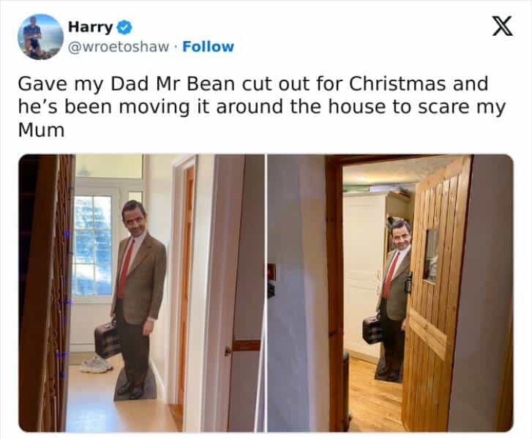This screenshot has height=439, width=532.
Task: Click the word Christmas in the tweet
Action: pyautogui.click(x=397, y=83)
